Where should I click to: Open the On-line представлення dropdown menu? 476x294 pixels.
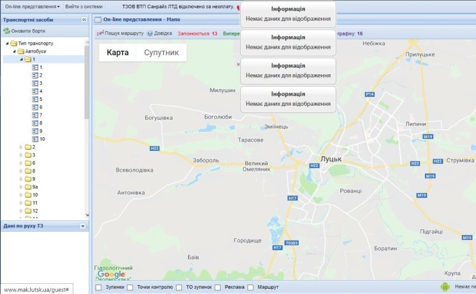pos(32,7)
